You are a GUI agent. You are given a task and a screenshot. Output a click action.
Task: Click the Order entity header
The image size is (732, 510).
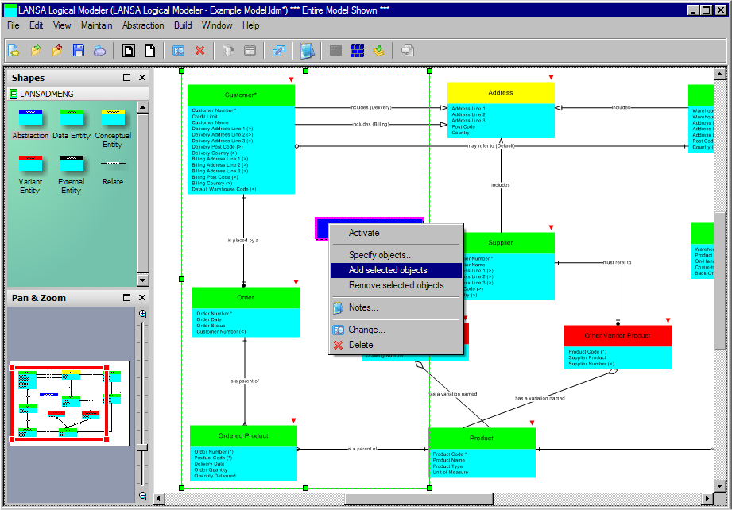[x=246, y=298]
